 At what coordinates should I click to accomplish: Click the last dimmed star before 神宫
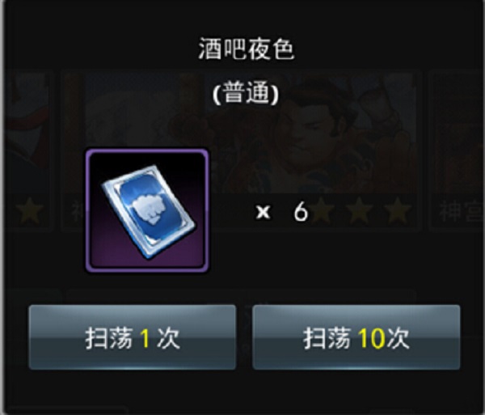pyautogui.click(x=397, y=211)
